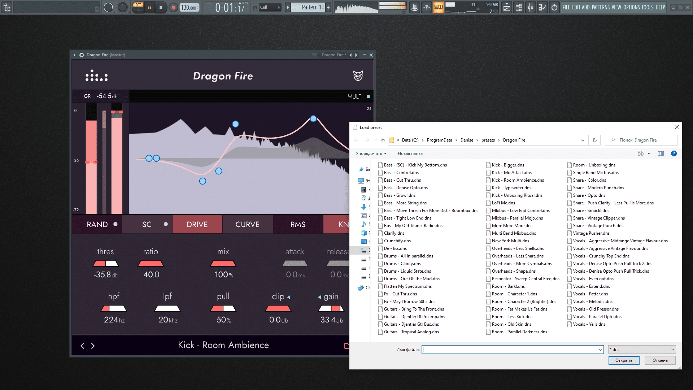Click the metronome icon in FL toolbar

pyautogui.click(x=415, y=7)
